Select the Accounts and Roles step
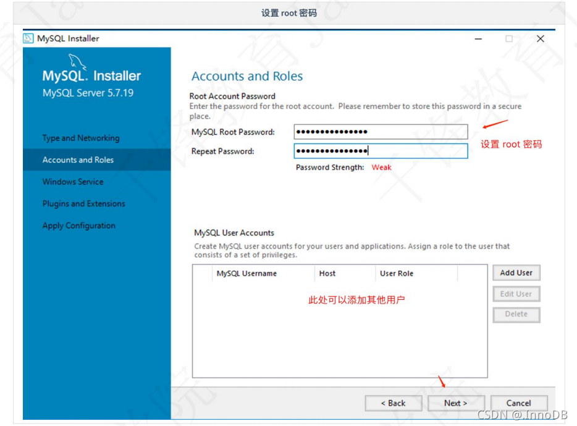577x426 pixels. pyautogui.click(x=97, y=160)
